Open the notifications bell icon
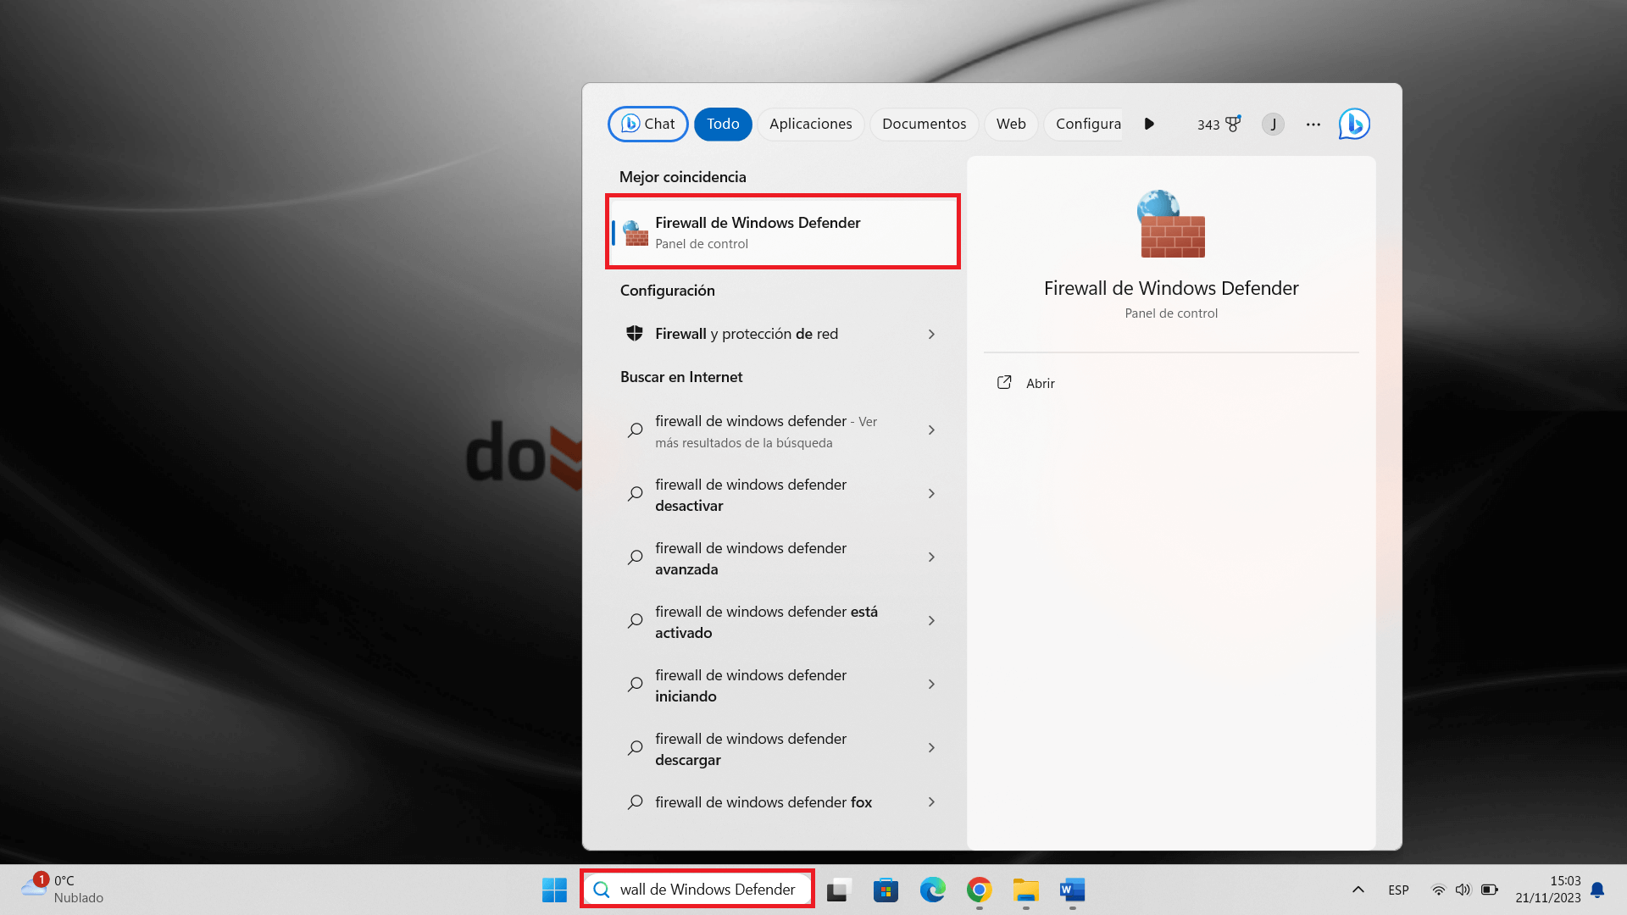Screen dimensions: 1627x915 pyautogui.click(x=1597, y=890)
